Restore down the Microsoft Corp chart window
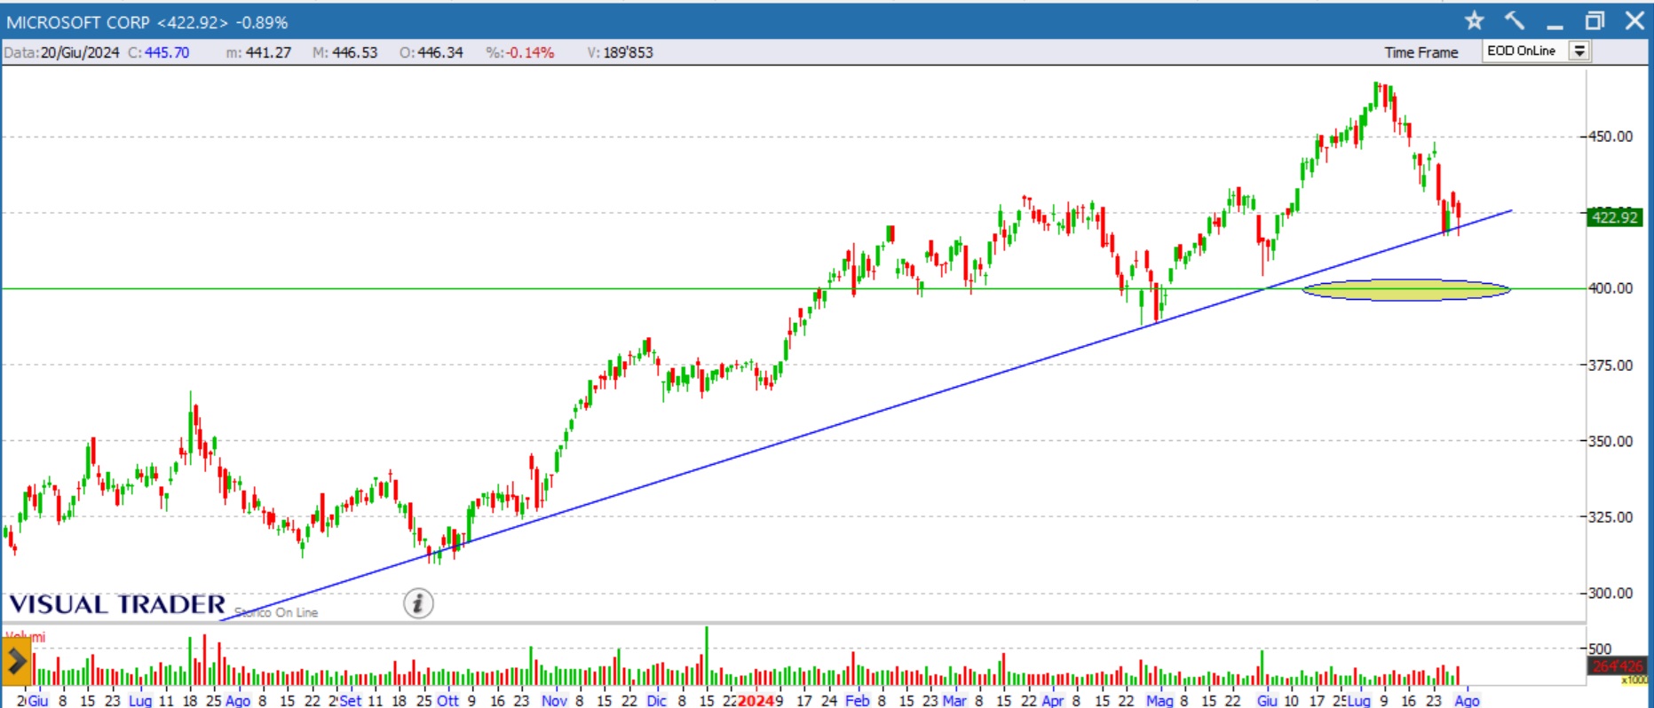Viewport: 1654px width, 708px height. coord(1595,20)
